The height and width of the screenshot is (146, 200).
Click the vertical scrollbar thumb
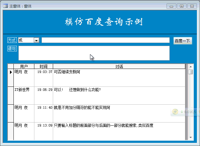tap(191, 72)
